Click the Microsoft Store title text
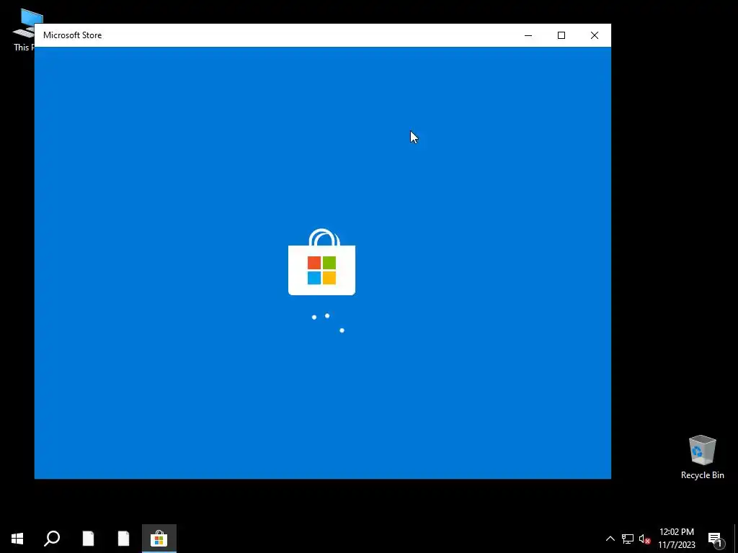The height and width of the screenshot is (553, 738). (x=73, y=35)
